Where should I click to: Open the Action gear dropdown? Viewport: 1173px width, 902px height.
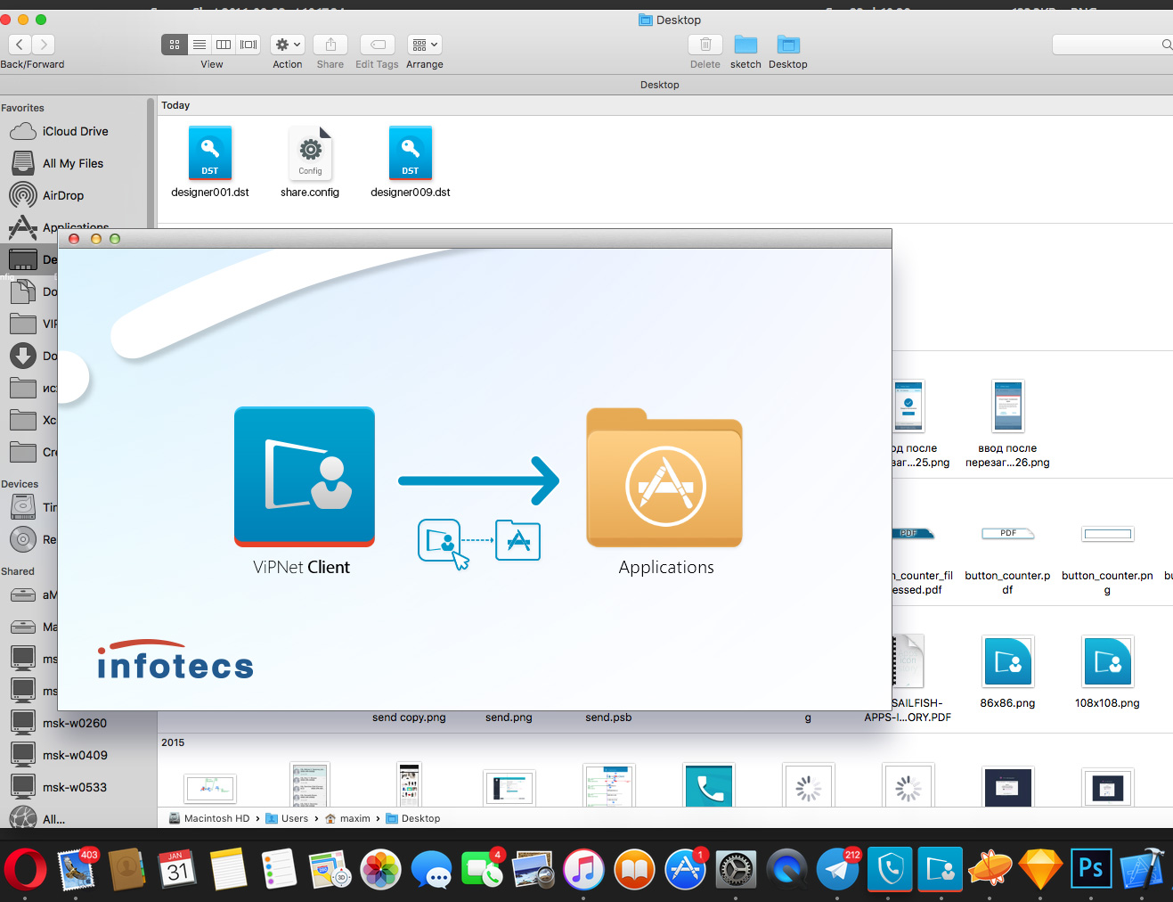(288, 44)
